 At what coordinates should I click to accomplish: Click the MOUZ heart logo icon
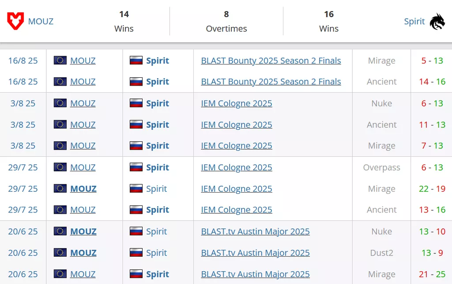pos(15,21)
